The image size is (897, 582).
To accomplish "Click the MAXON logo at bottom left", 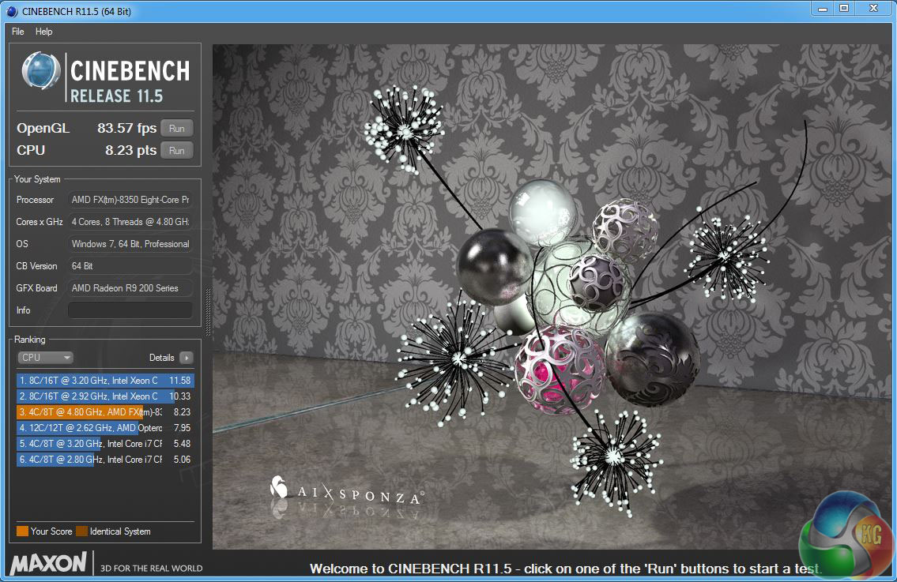I will click(49, 563).
